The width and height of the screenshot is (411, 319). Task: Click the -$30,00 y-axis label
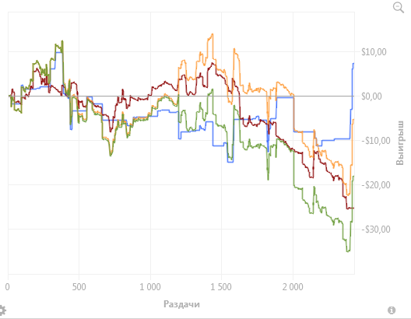coord(376,230)
